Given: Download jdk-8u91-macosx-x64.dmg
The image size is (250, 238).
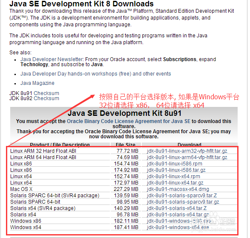Looking at the screenshot, I should (x=178, y=189).
